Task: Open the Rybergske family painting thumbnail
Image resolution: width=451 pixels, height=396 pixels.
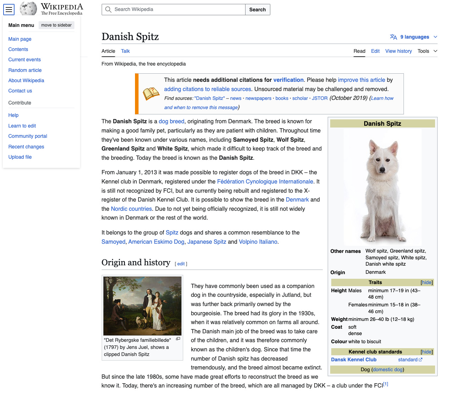Action: click(142, 306)
